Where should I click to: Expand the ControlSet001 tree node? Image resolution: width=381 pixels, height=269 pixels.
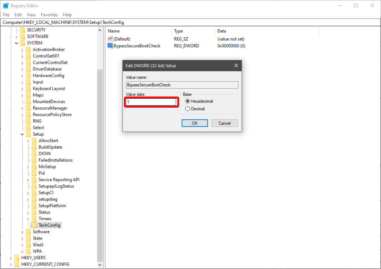point(22,56)
